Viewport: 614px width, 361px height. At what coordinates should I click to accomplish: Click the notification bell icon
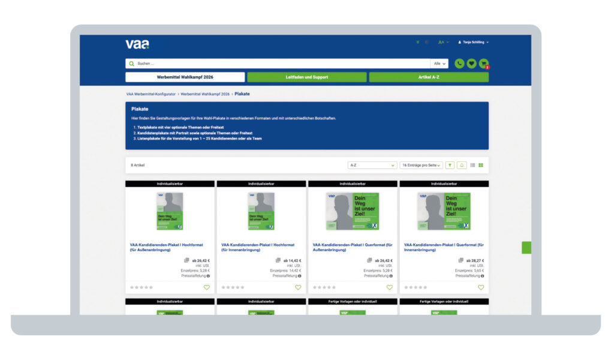(x=462, y=165)
